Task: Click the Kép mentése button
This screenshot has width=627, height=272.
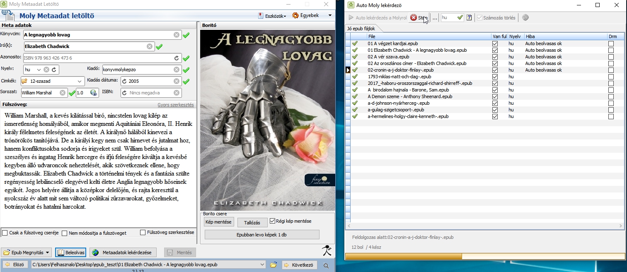Action: [219, 222]
